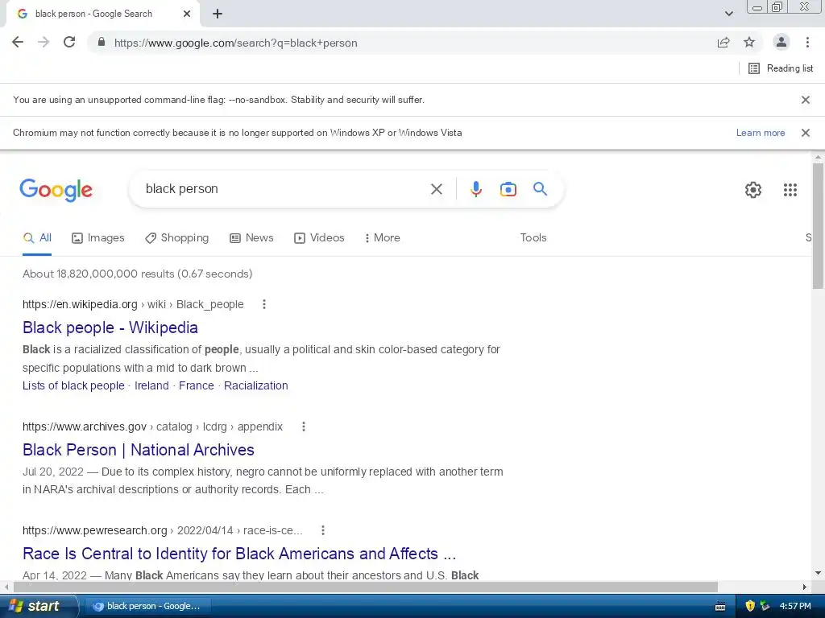
Task: Click the About 18,820,000,000 results text
Action: coord(137,274)
